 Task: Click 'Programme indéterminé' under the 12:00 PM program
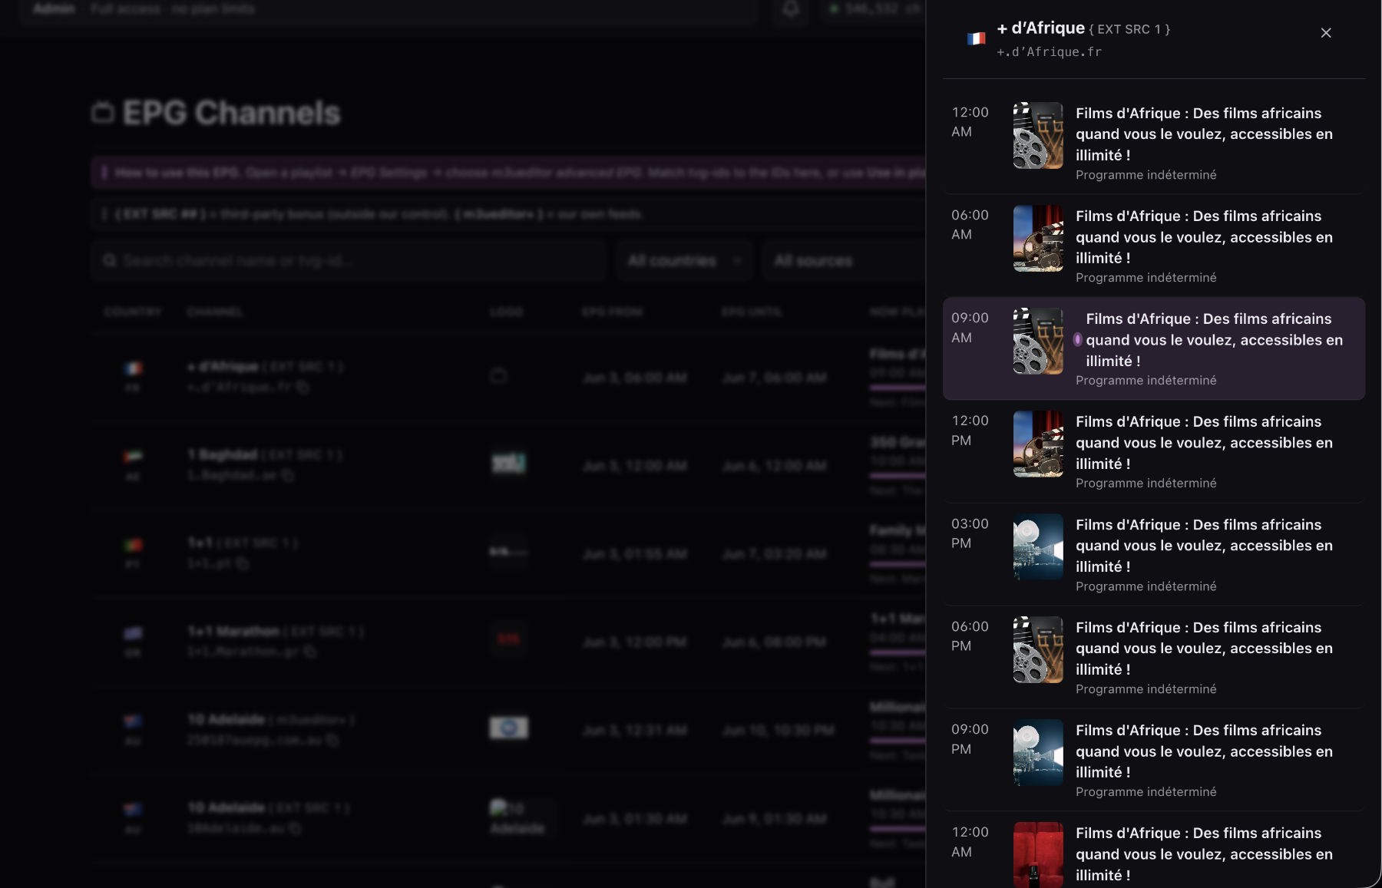[x=1146, y=484]
